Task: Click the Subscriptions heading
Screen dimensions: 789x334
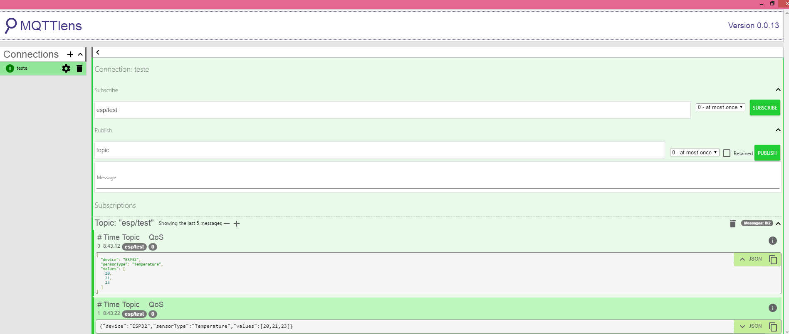Action: (x=115, y=205)
